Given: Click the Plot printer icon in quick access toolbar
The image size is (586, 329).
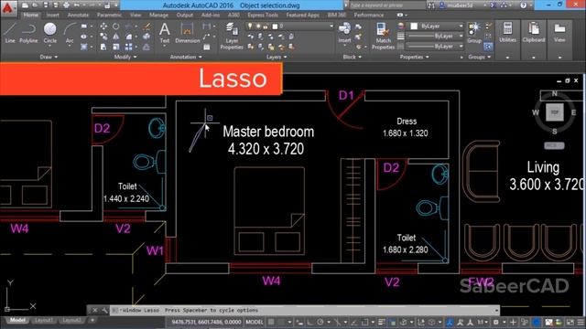Looking at the screenshot, I should coord(66,5).
